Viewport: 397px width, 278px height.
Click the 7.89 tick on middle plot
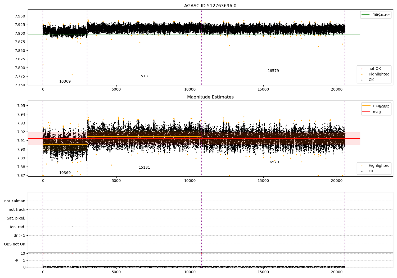coord(21,158)
